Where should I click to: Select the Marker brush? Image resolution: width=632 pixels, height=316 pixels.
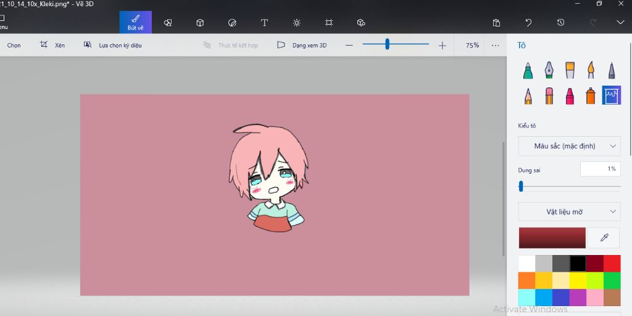point(528,70)
